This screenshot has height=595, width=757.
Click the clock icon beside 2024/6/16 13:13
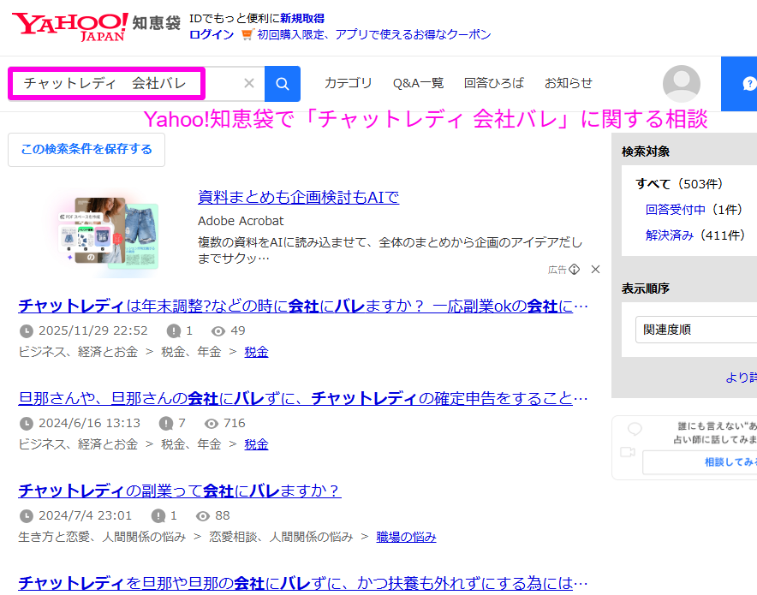tap(26, 424)
